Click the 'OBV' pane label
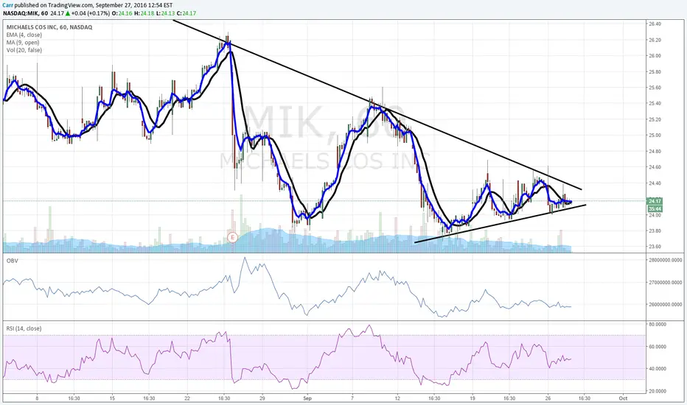This screenshot has width=687, height=405. [x=12, y=261]
